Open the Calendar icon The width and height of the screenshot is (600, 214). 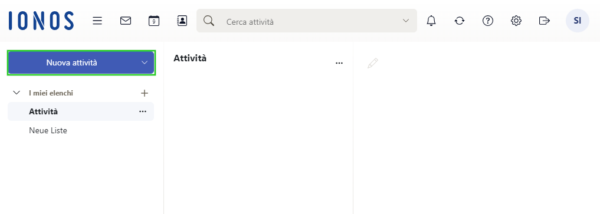pos(154,21)
